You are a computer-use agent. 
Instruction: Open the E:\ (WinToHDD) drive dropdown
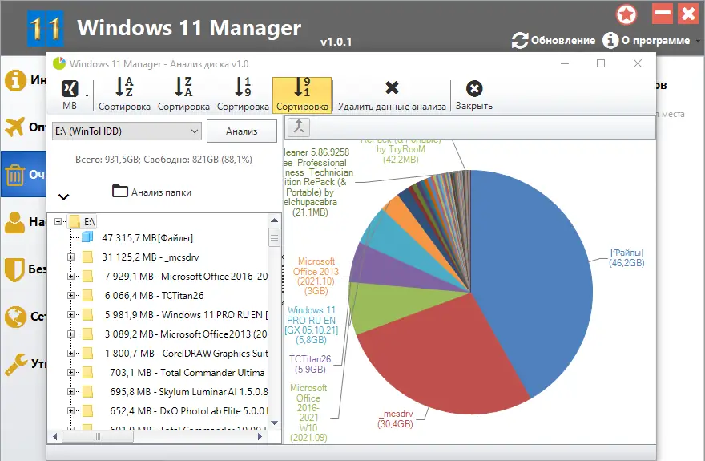(127, 131)
